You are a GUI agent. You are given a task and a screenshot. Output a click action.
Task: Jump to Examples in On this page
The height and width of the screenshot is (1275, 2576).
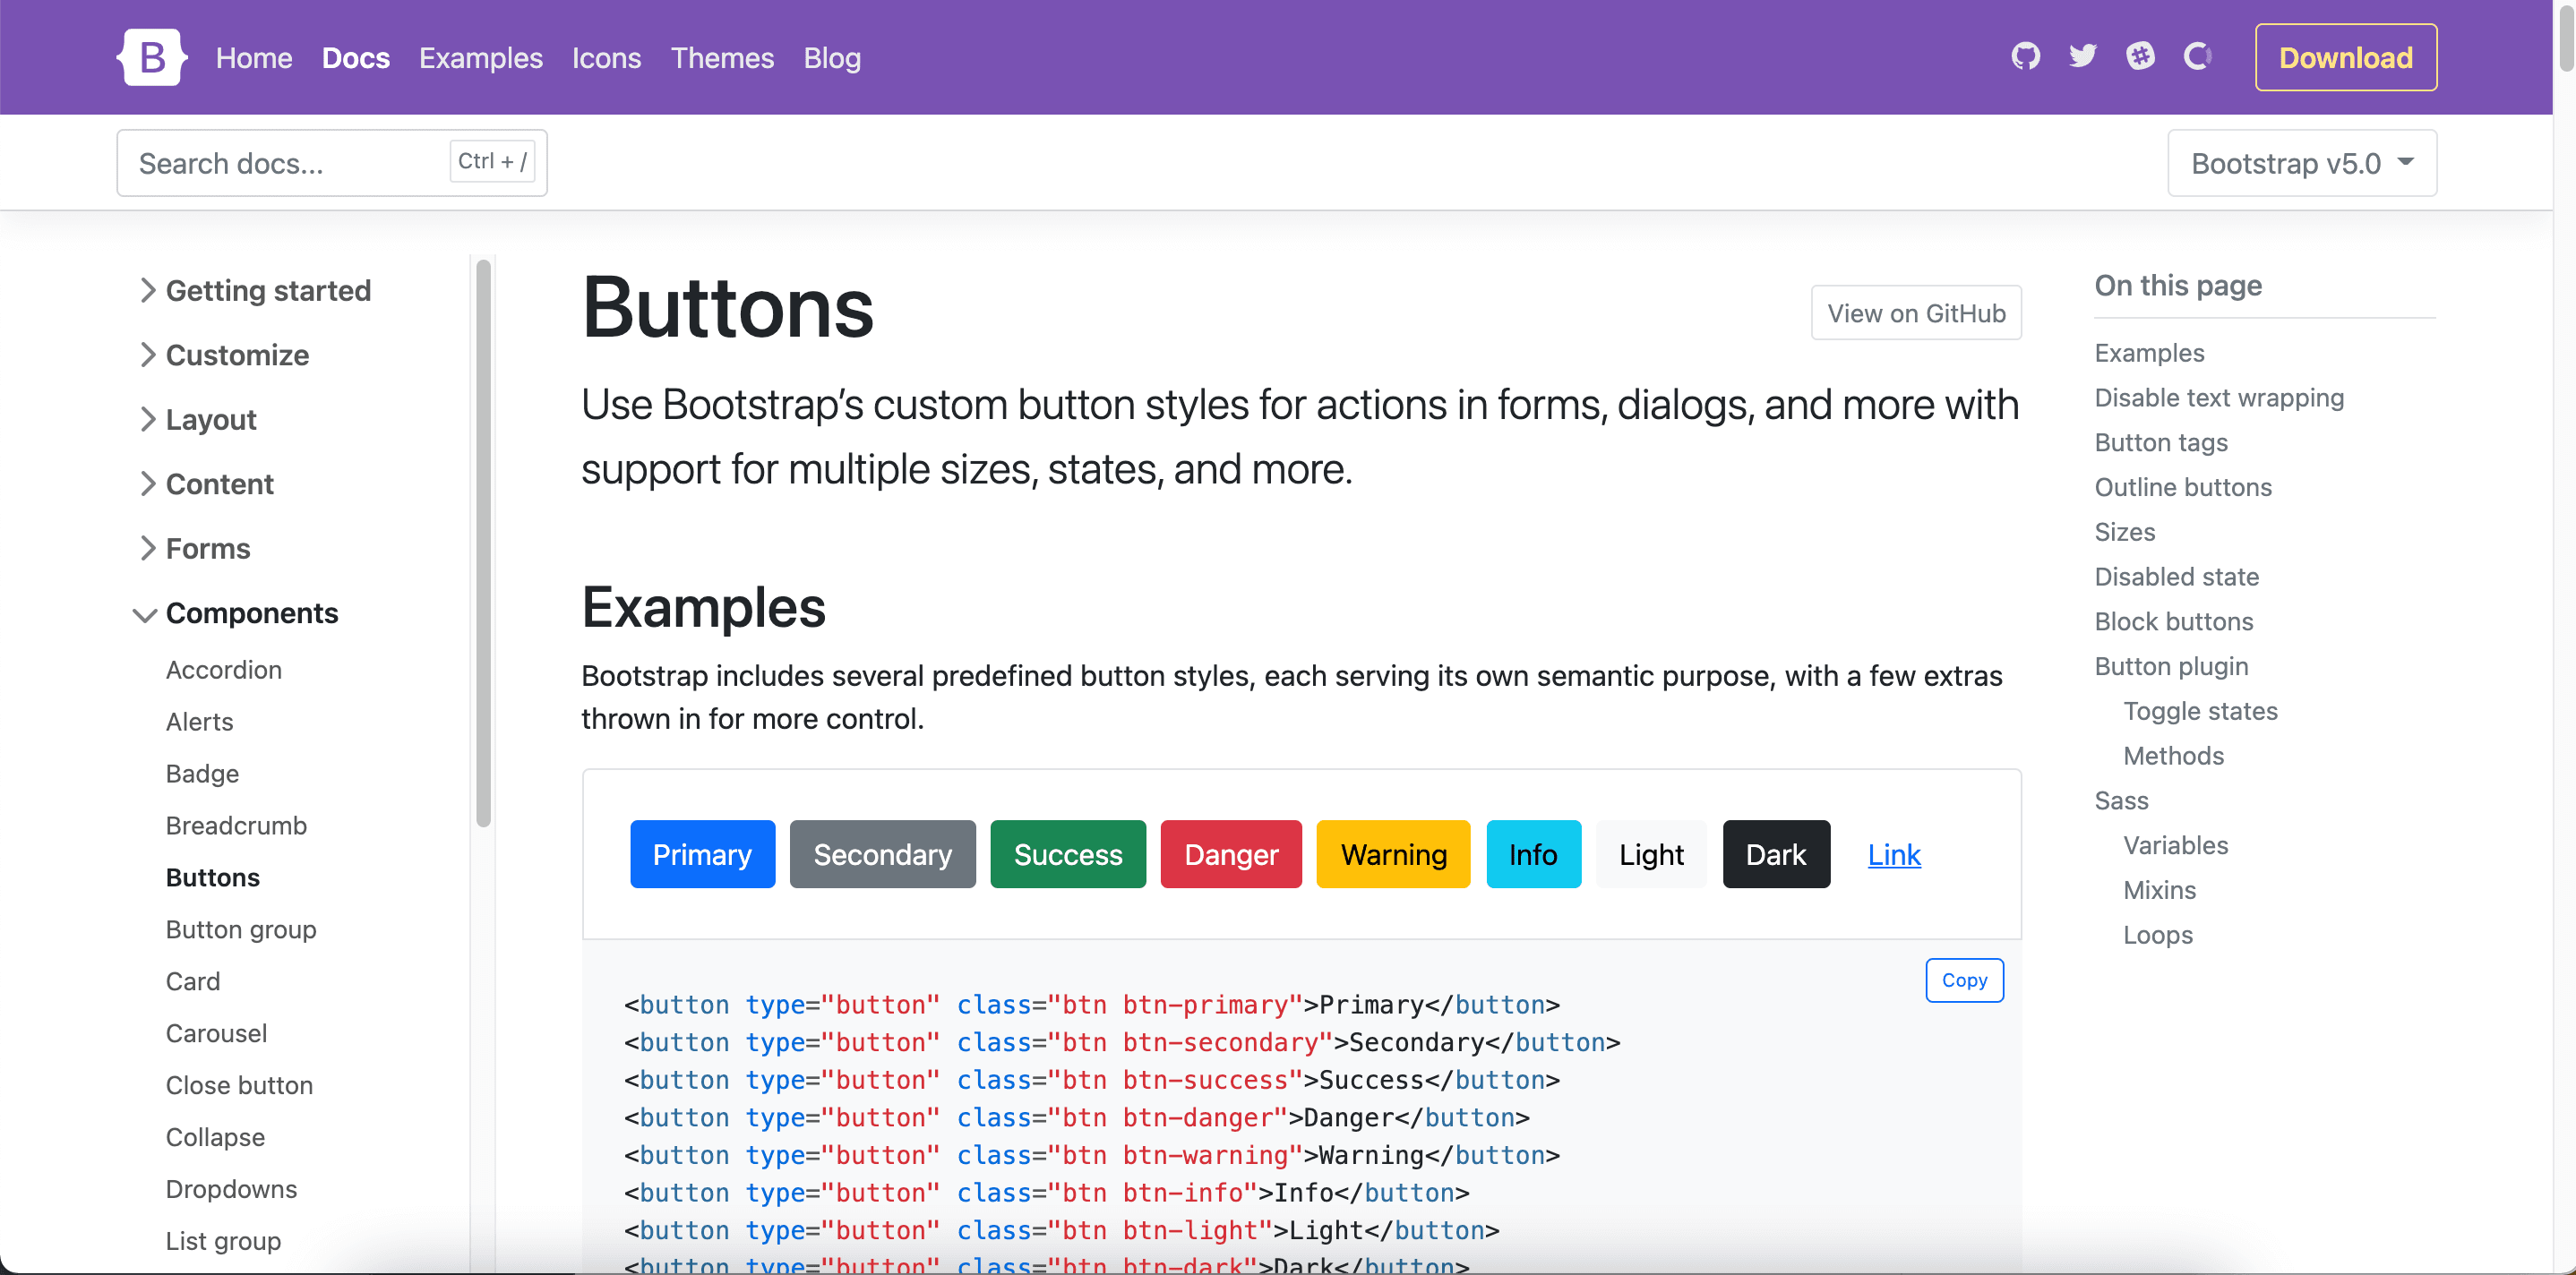[2149, 353]
